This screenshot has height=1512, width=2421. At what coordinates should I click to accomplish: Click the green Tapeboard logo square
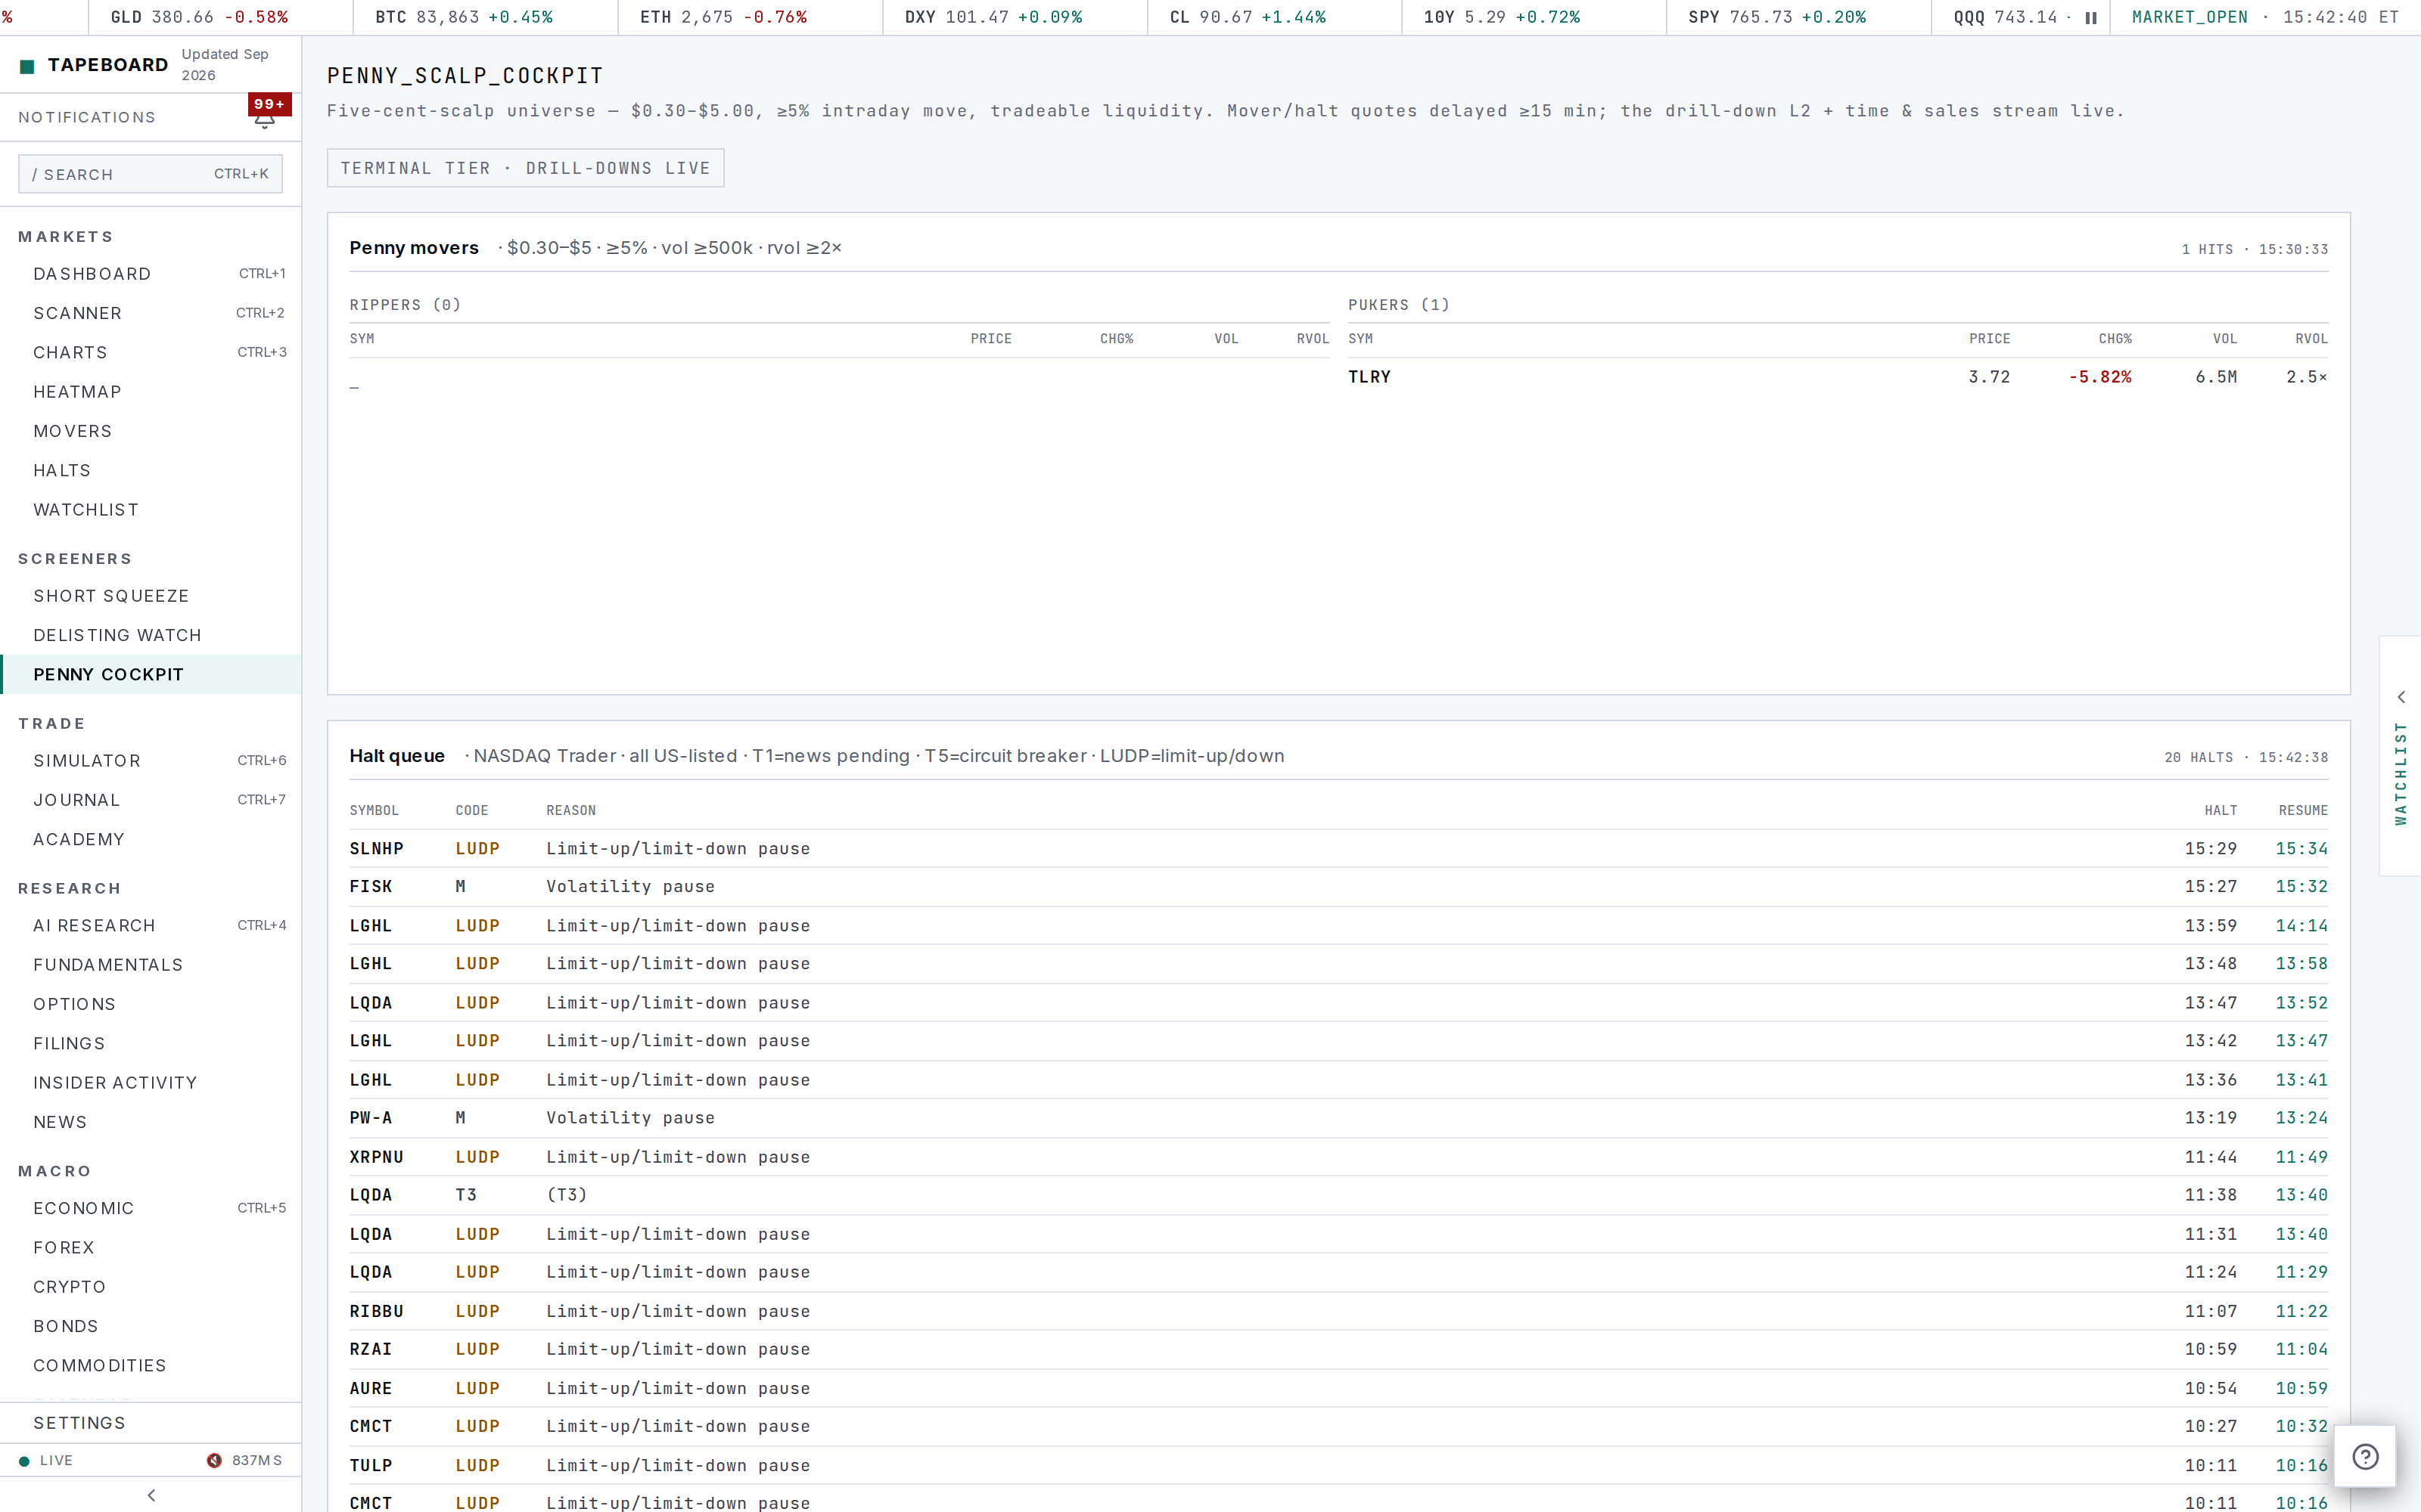[27, 66]
